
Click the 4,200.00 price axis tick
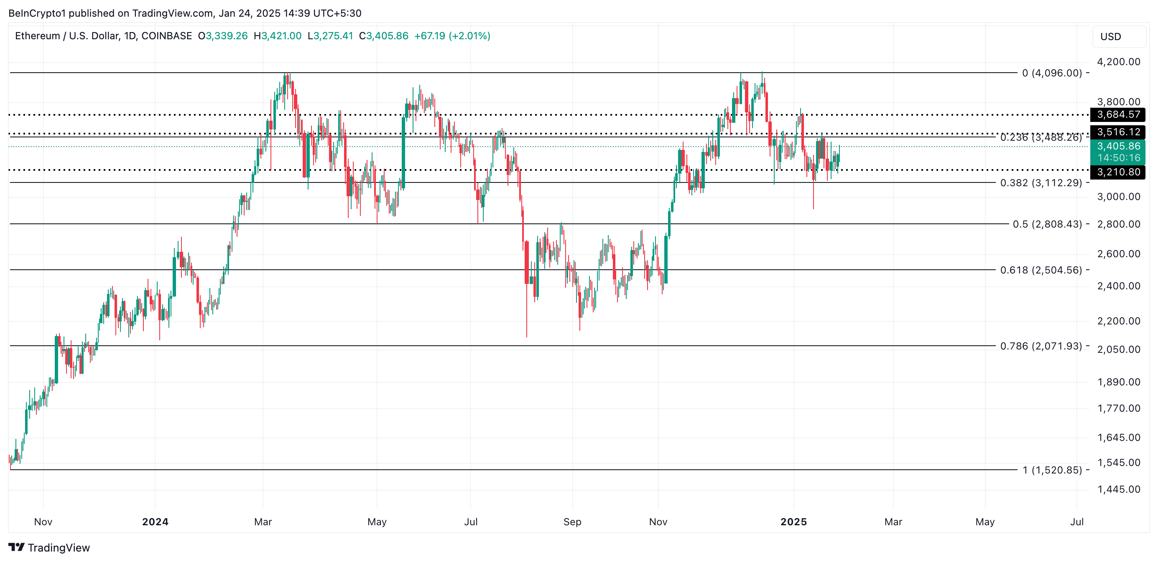(x=1118, y=62)
